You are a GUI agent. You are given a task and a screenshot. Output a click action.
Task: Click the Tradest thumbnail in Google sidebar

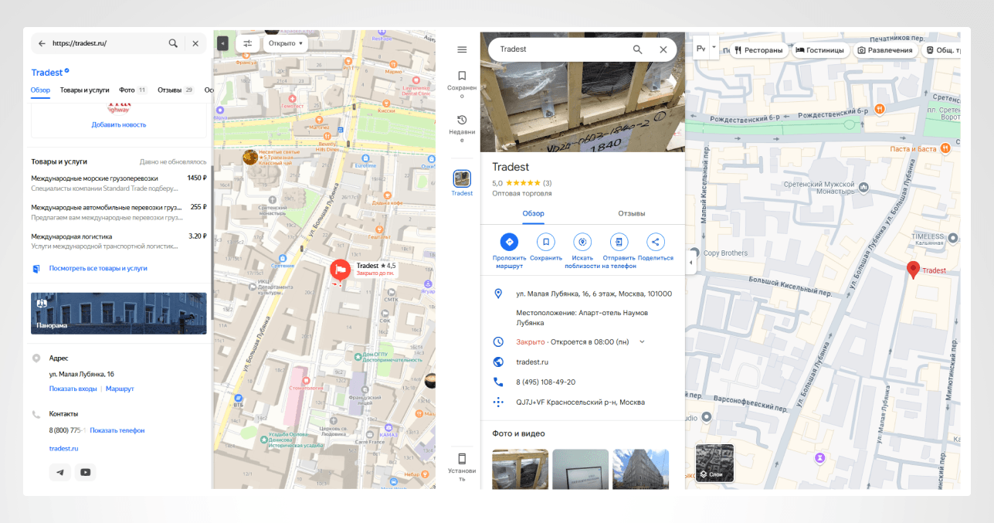point(462,179)
